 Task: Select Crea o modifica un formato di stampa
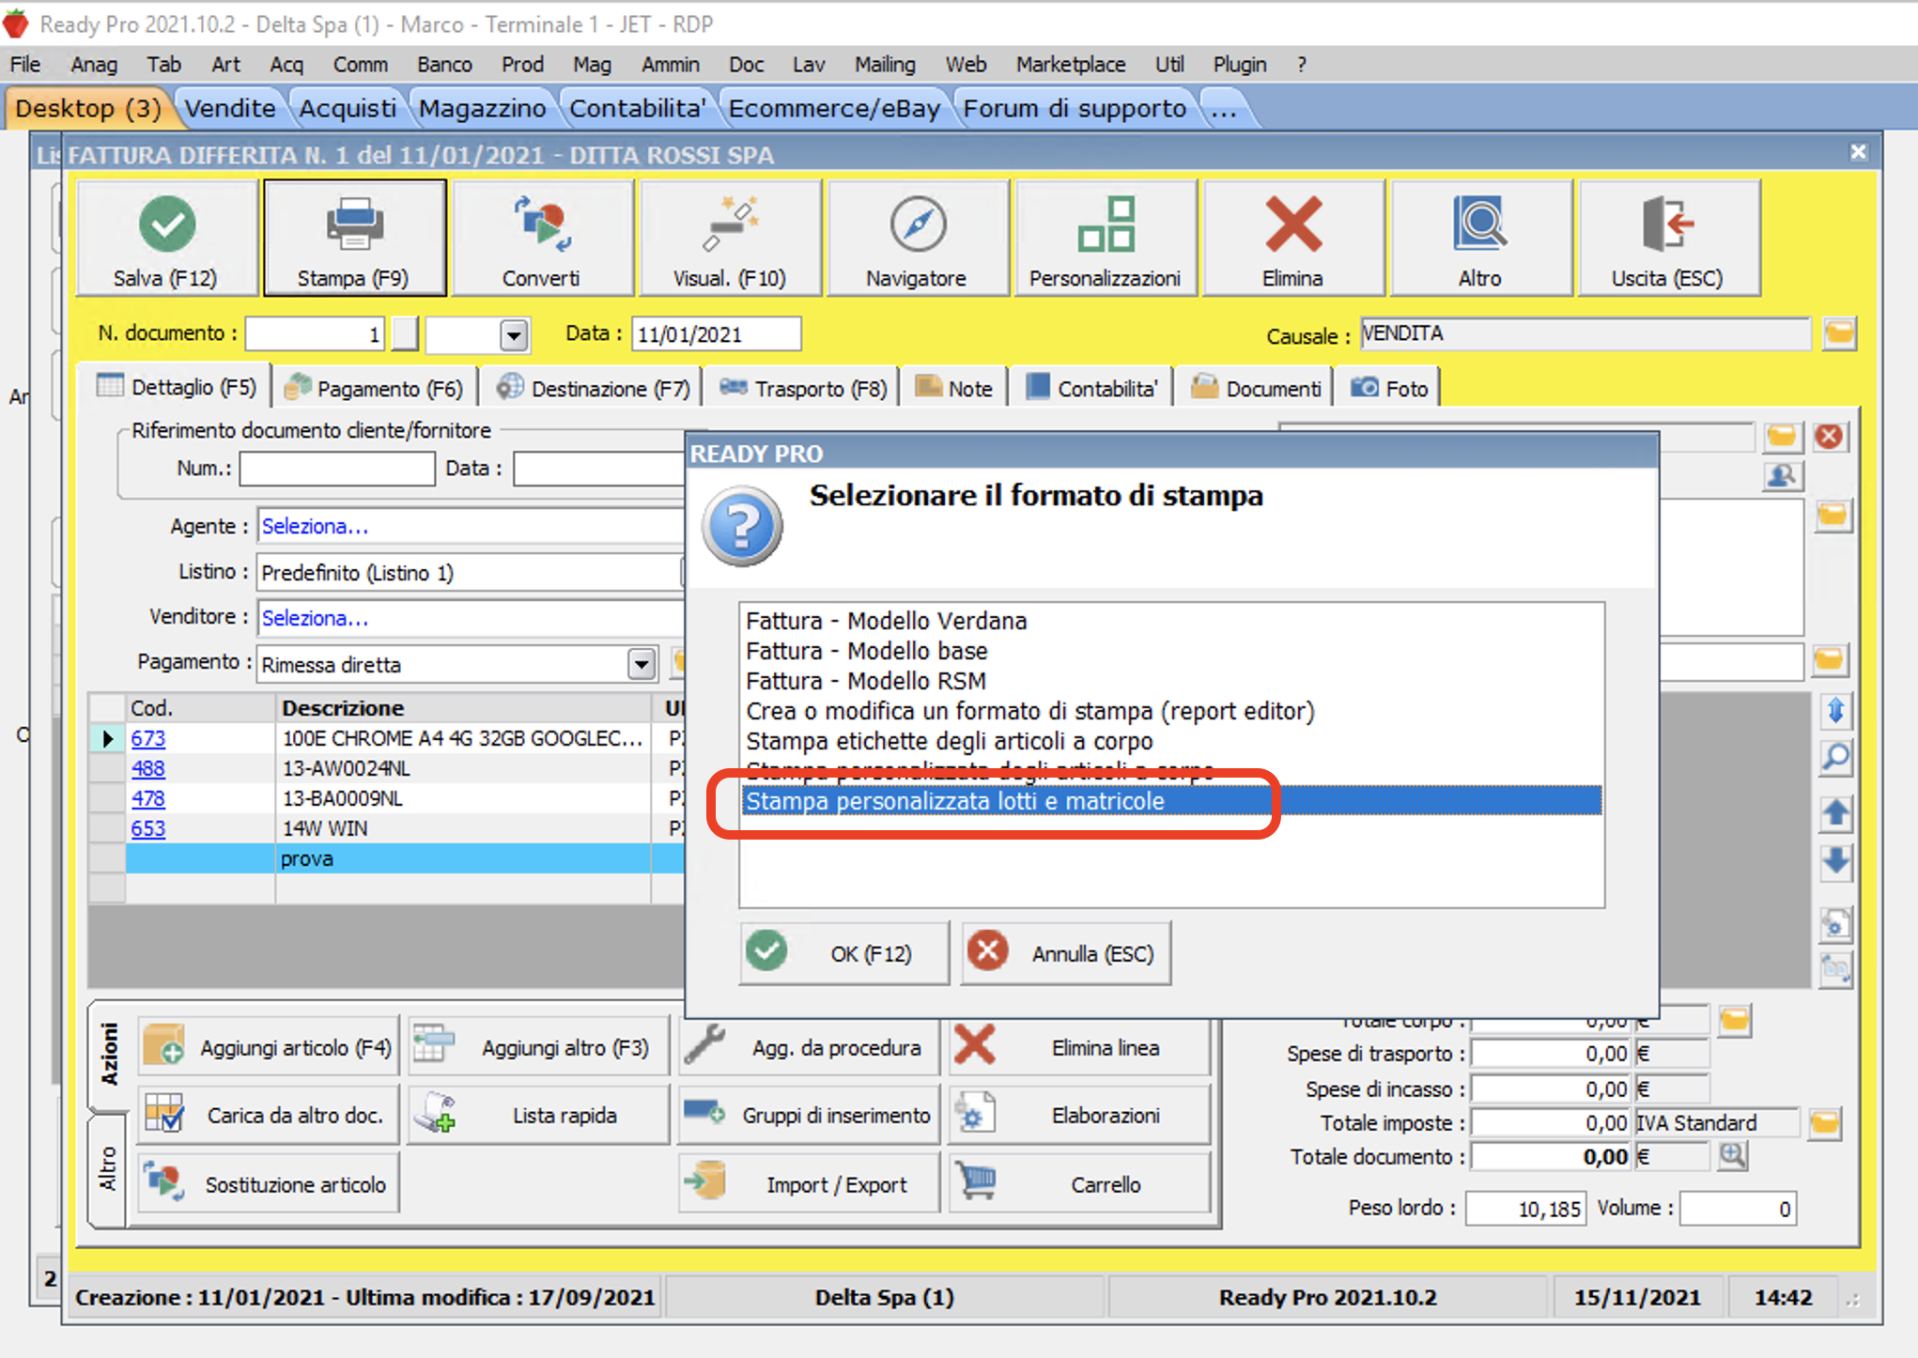(x=1170, y=711)
